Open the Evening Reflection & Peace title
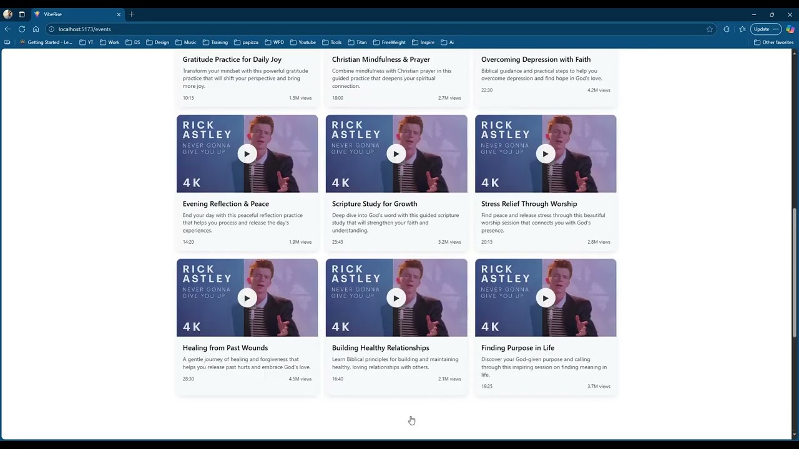This screenshot has height=449, width=799. pyautogui.click(x=226, y=204)
